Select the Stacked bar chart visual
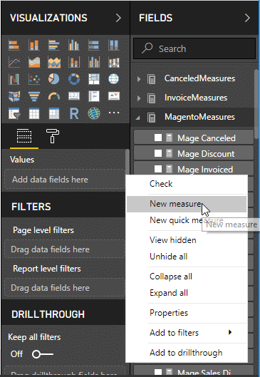The height and width of the screenshot is (377, 260). pyautogui.click(x=14, y=45)
